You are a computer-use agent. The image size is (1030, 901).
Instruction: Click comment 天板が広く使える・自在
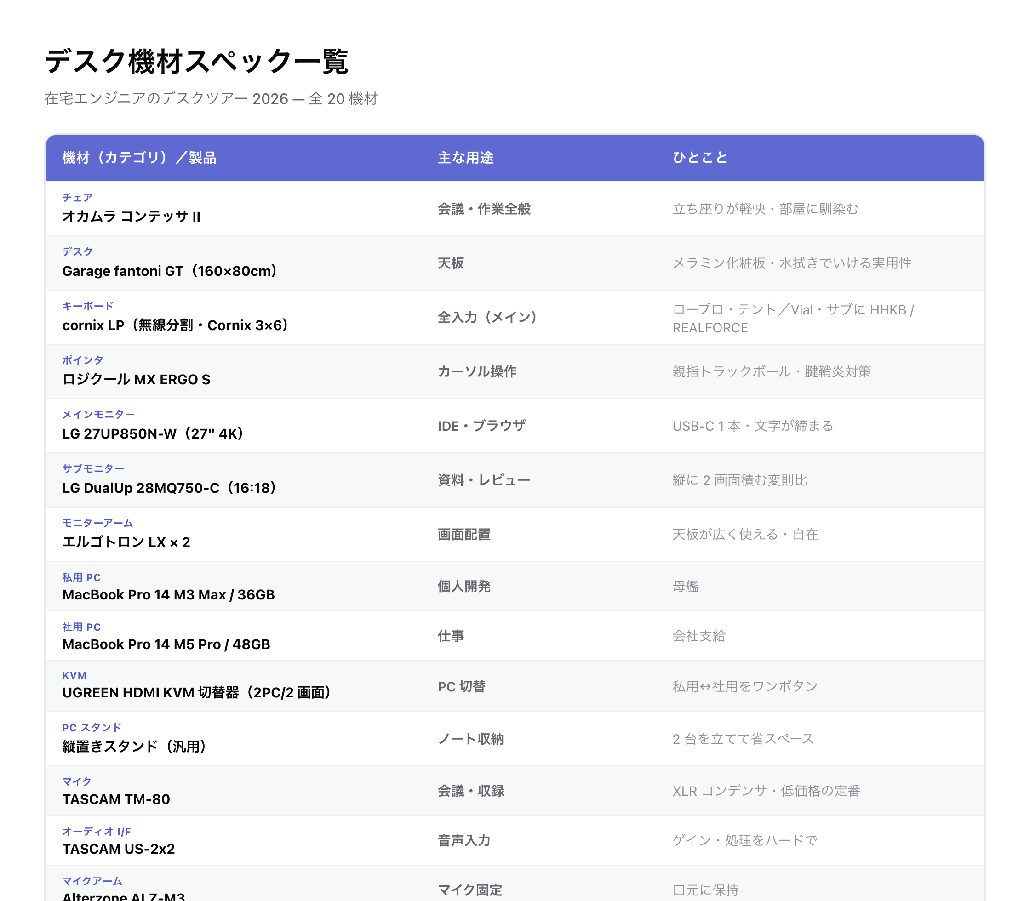click(745, 535)
